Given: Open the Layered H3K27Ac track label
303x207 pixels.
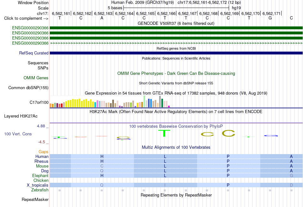Looking at the screenshot, I should tap(21, 116).
